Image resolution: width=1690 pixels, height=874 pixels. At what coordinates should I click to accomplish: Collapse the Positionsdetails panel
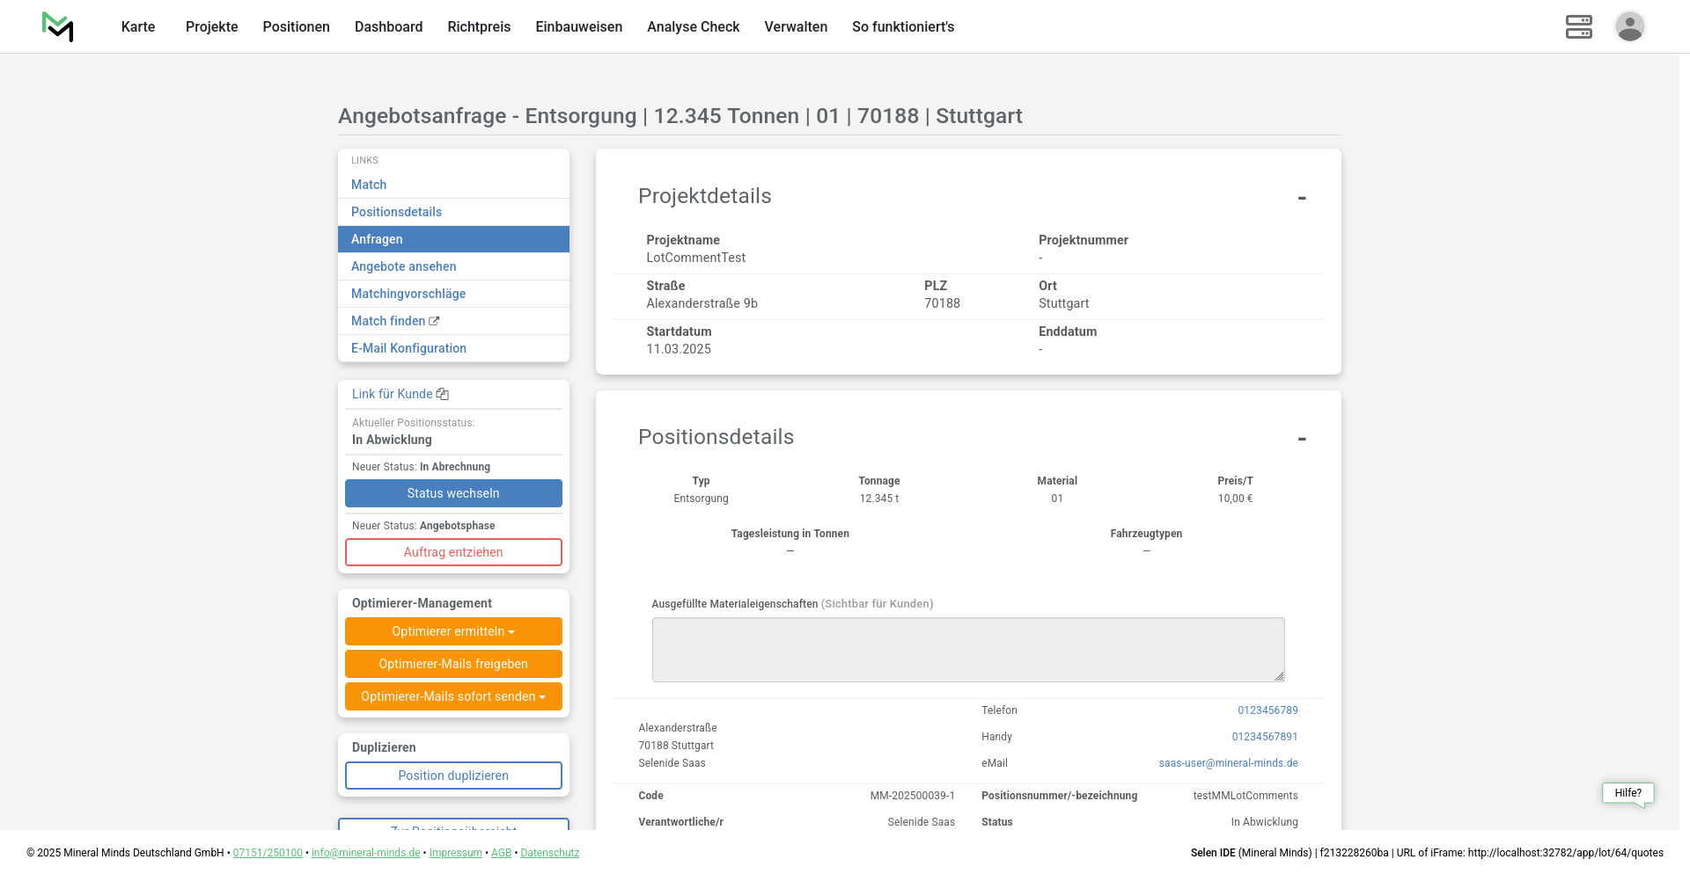(x=1301, y=439)
